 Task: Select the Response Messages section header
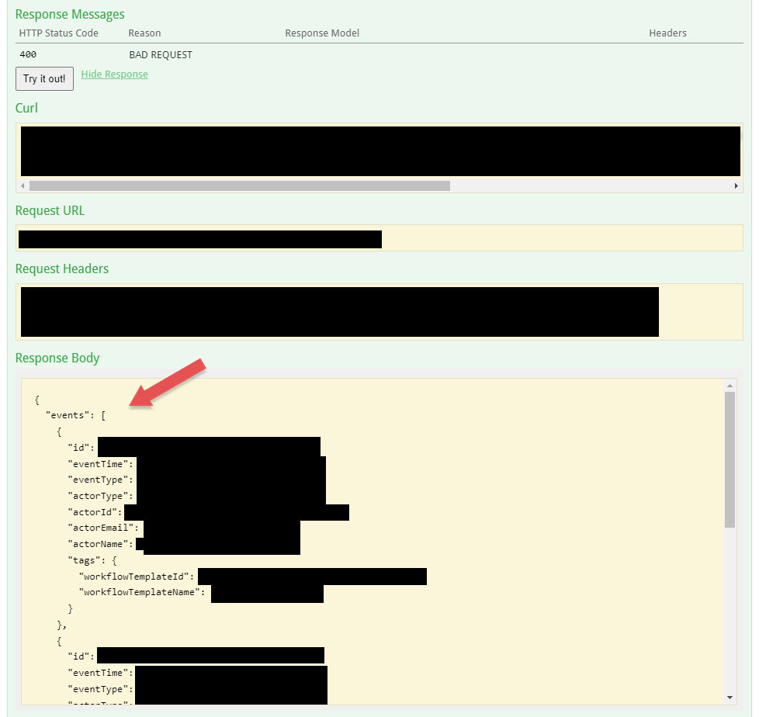[69, 14]
